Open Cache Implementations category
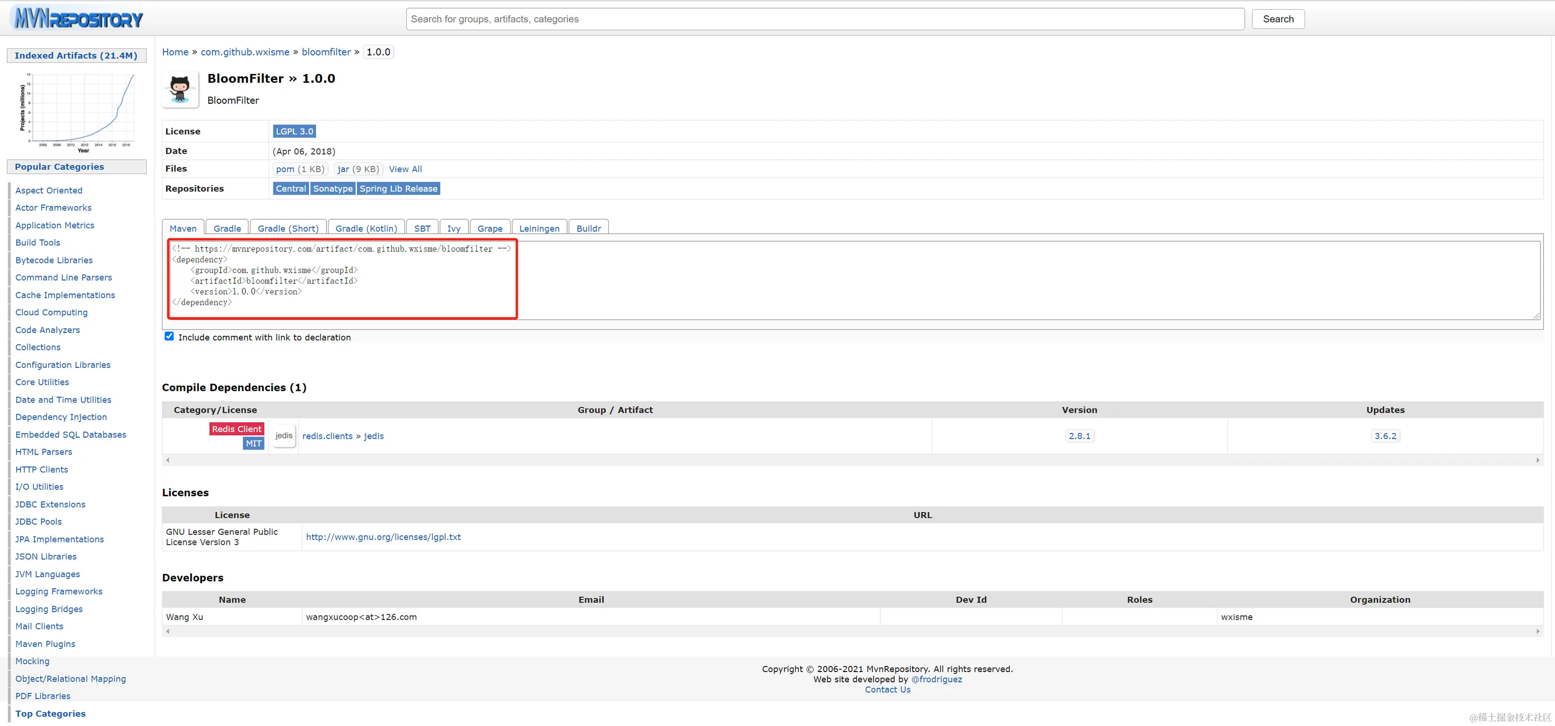This screenshot has width=1555, height=726. (x=65, y=295)
